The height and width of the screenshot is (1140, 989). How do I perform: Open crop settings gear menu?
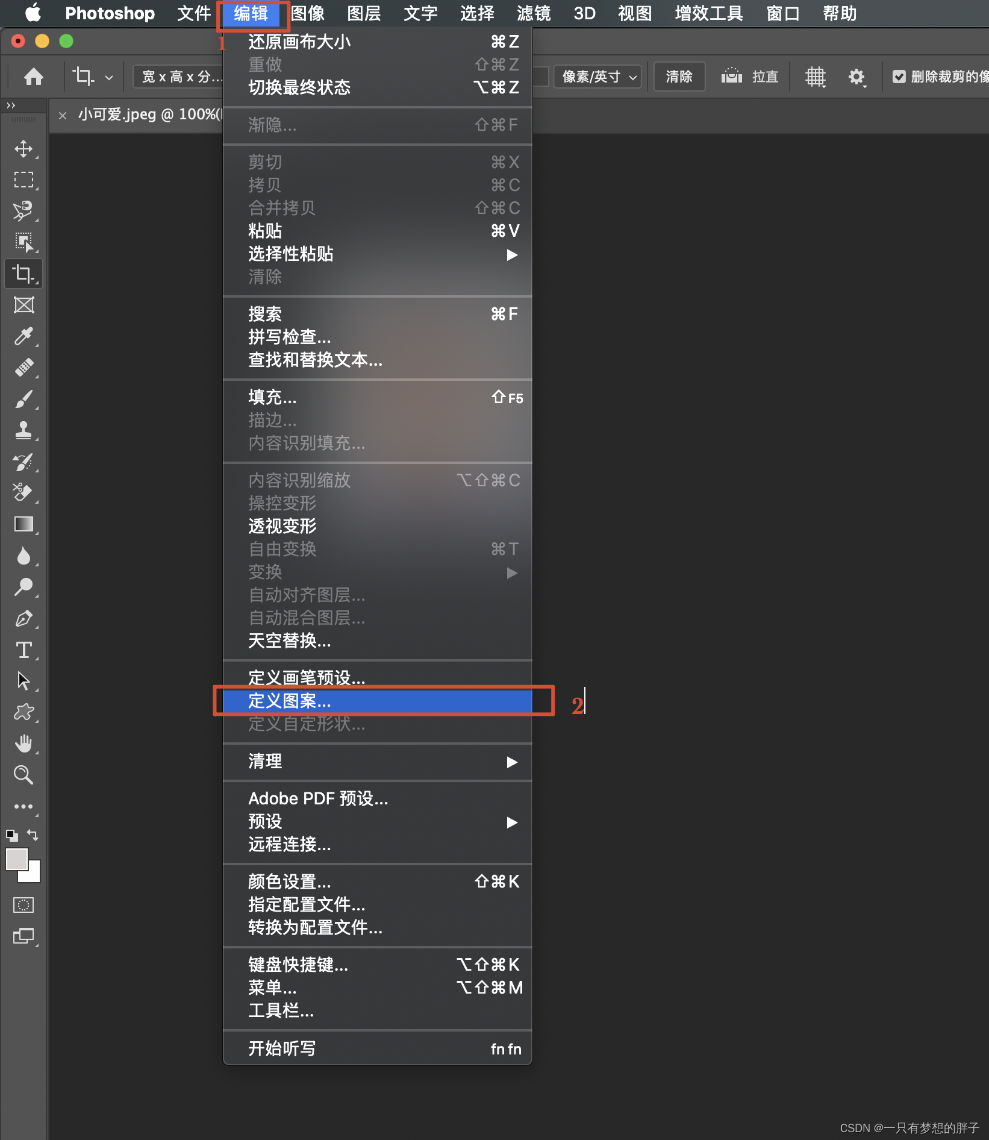coord(856,77)
